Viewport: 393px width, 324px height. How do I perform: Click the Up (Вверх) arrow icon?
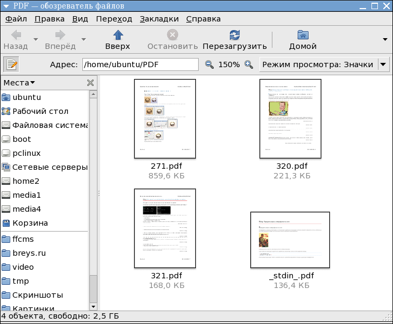point(118,35)
